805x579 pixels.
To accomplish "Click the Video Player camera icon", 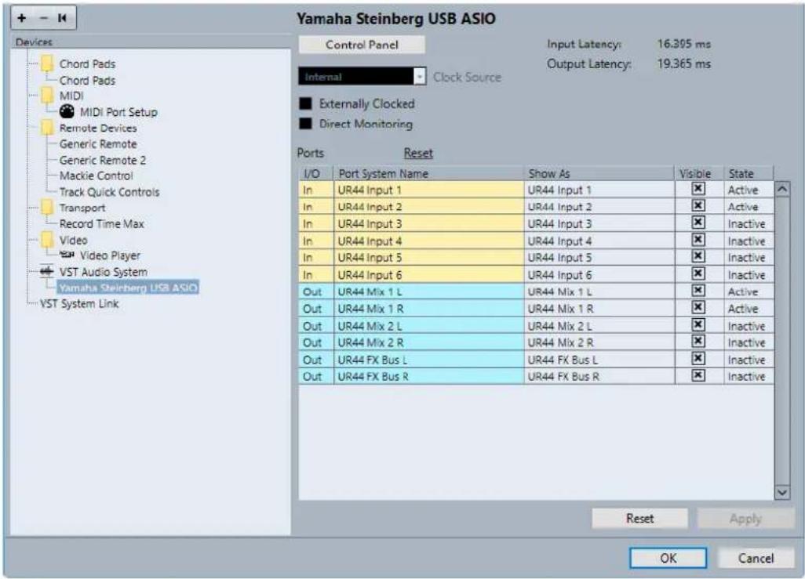I will pyautogui.click(x=67, y=255).
